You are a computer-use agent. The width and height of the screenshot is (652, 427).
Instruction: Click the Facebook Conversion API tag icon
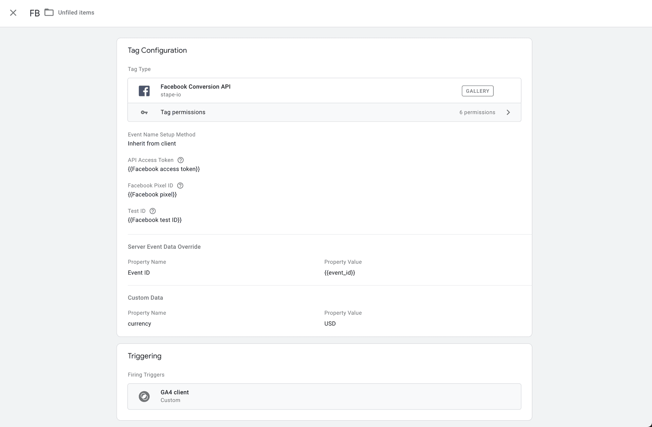click(144, 91)
